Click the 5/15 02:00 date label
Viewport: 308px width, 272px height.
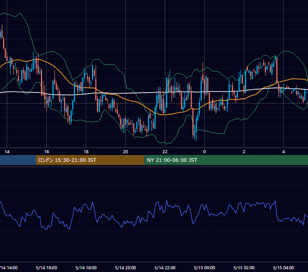point(244,267)
